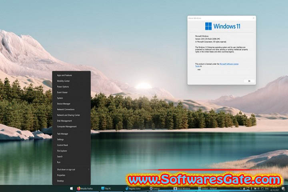Screen dimensions: 288x192
Task: Open notification center icon at taskbar end
Action: pyautogui.click(x=283, y=189)
